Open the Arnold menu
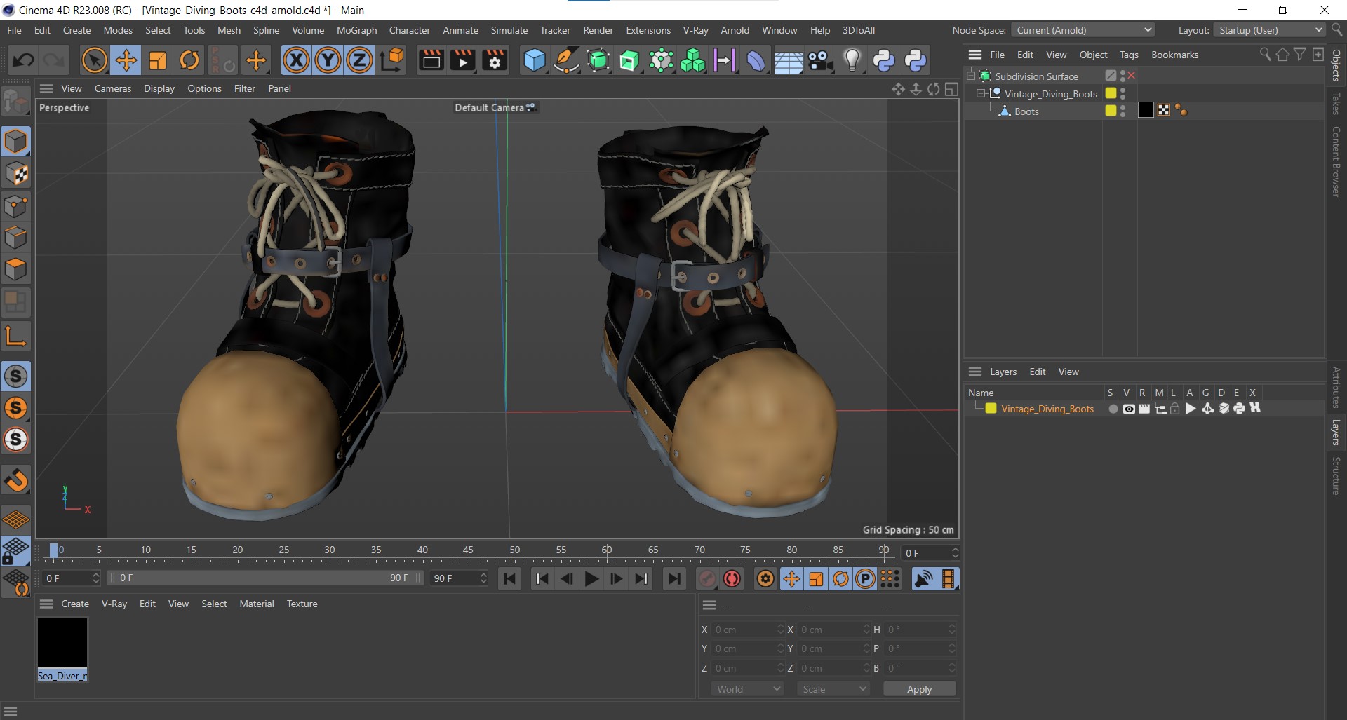Image resolution: width=1347 pixels, height=720 pixels. coord(735,30)
